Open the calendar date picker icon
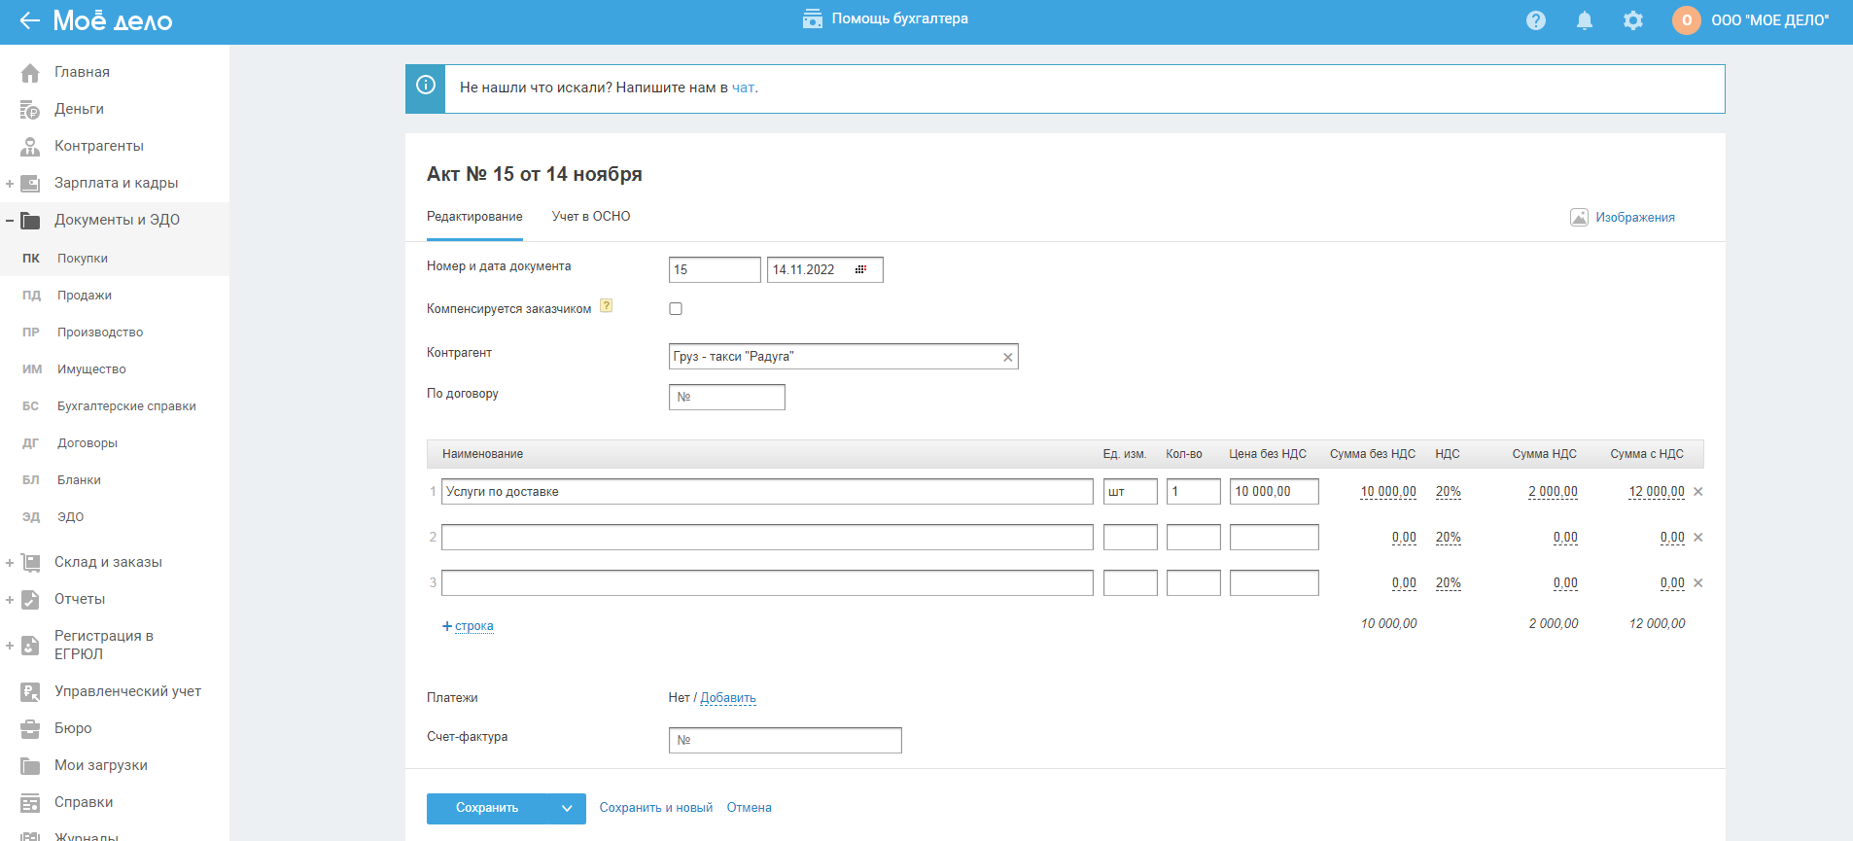The width and height of the screenshot is (1853, 841). pos(860,269)
